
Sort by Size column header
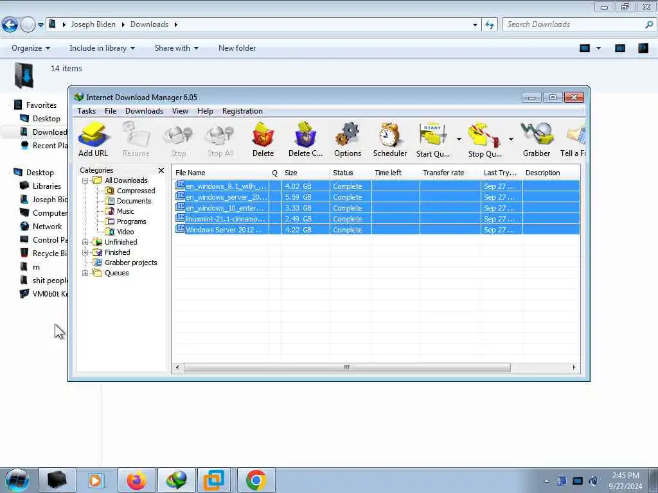coord(305,173)
